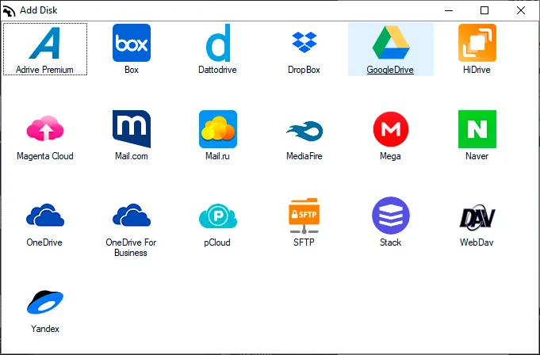The height and width of the screenshot is (355, 540).
Task: Select the WebDav connection icon
Action: [477, 217]
